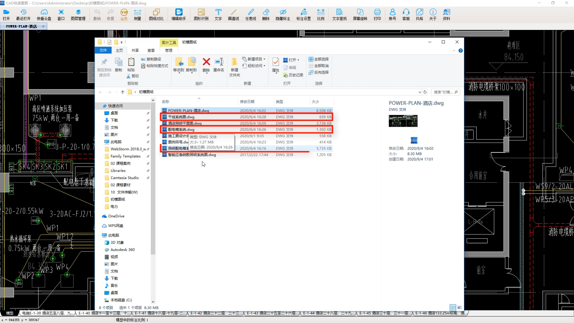574x323 pixels.
Task: Click 全部选择 select all option
Action: click(319, 59)
